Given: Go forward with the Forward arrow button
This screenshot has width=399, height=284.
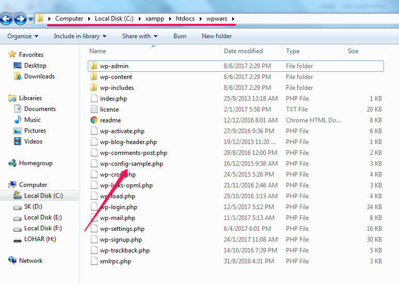Looking at the screenshot, I should (x=20, y=19).
